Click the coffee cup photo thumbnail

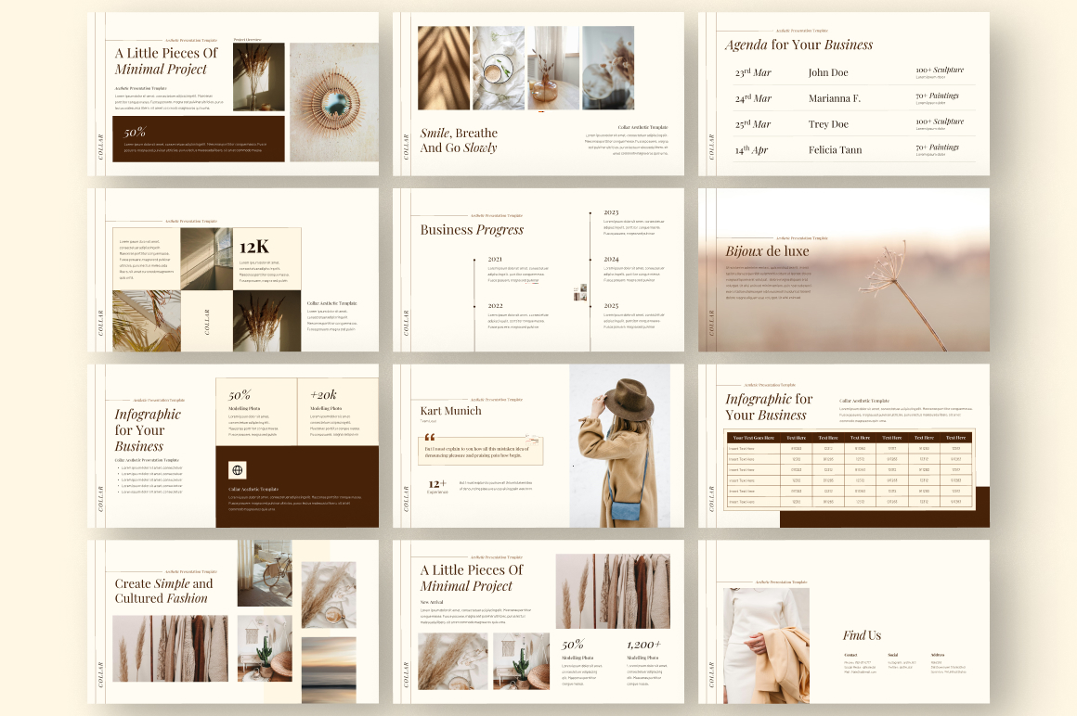[x=498, y=68]
